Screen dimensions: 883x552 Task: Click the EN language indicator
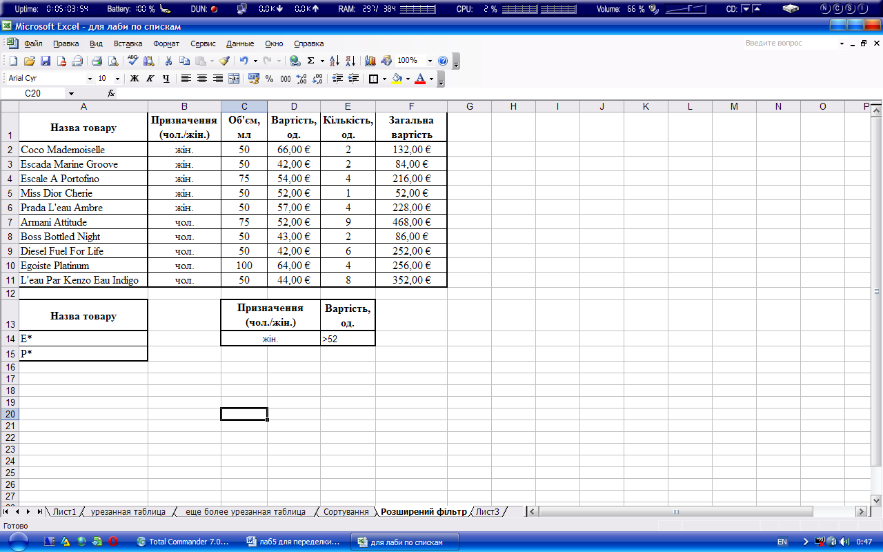tap(782, 542)
